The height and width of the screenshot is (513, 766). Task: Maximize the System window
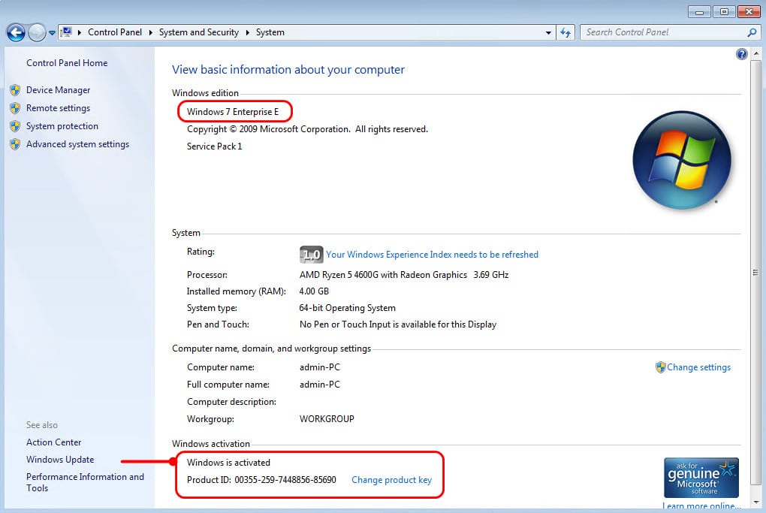(724, 12)
